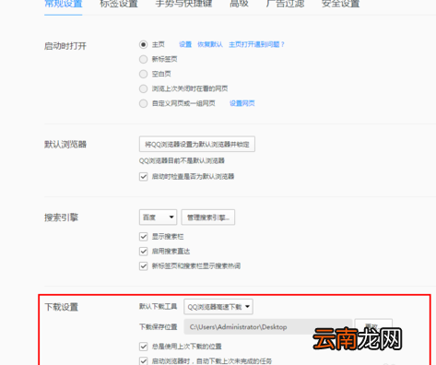Open the 安全设置 tab
The image size is (436, 365).
pos(340,4)
